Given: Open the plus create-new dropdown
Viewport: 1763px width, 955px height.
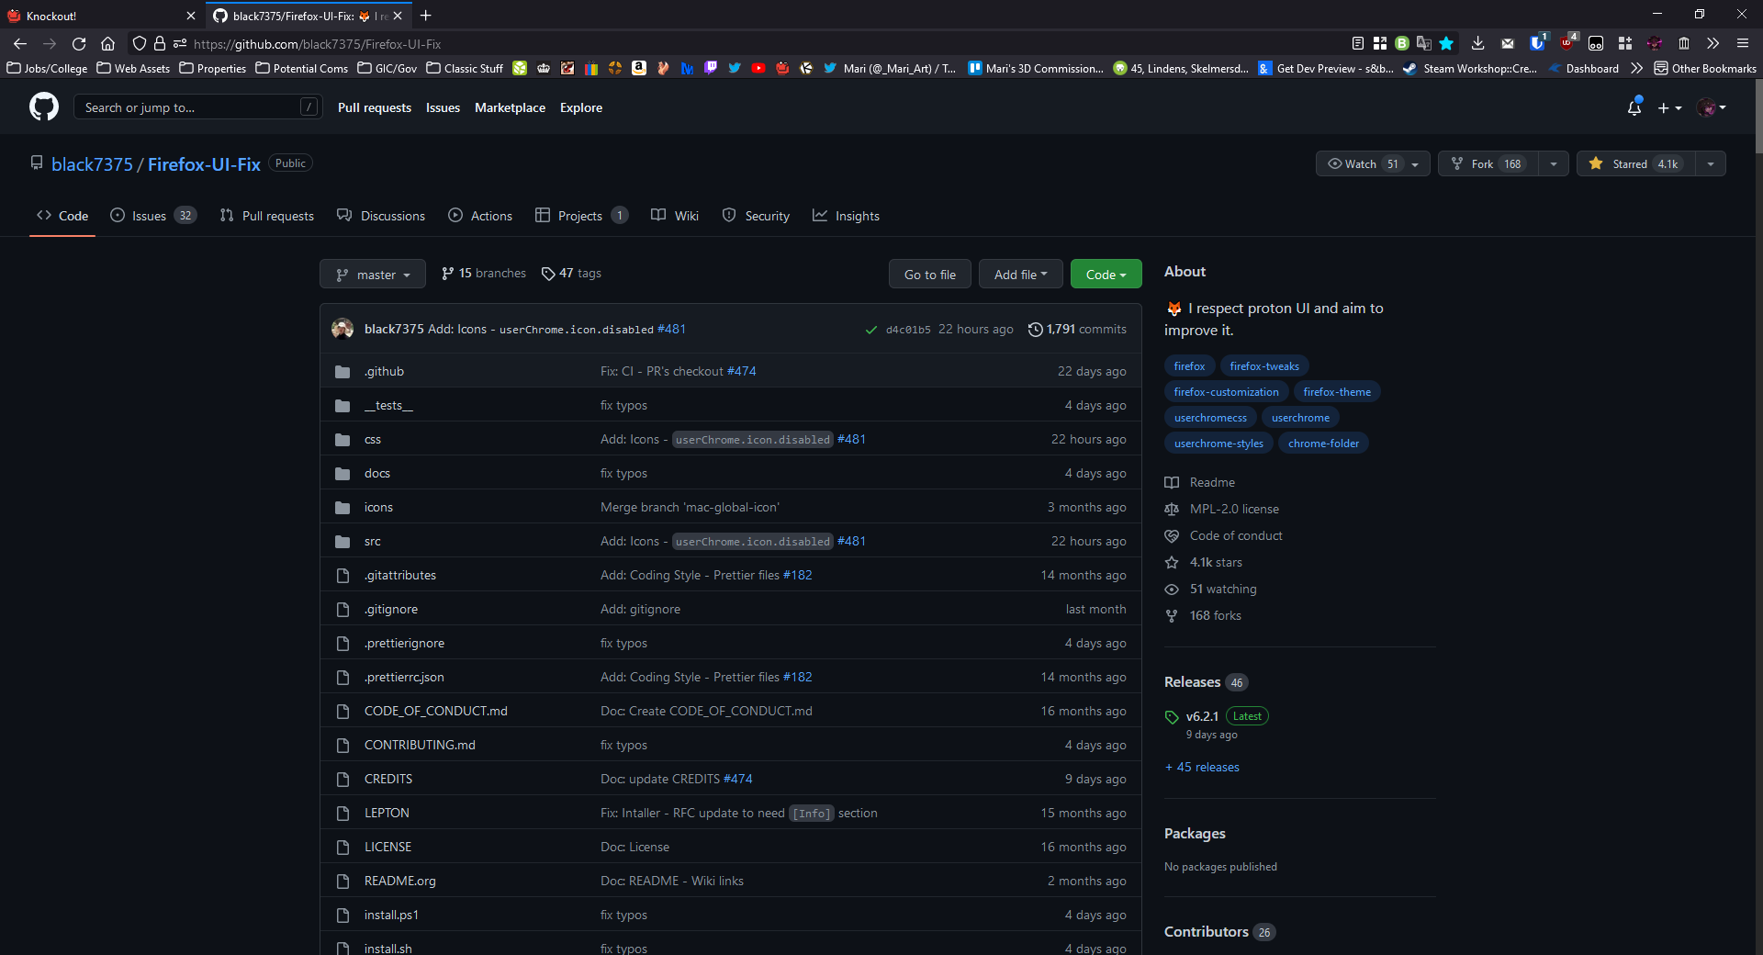Looking at the screenshot, I should (x=1670, y=107).
